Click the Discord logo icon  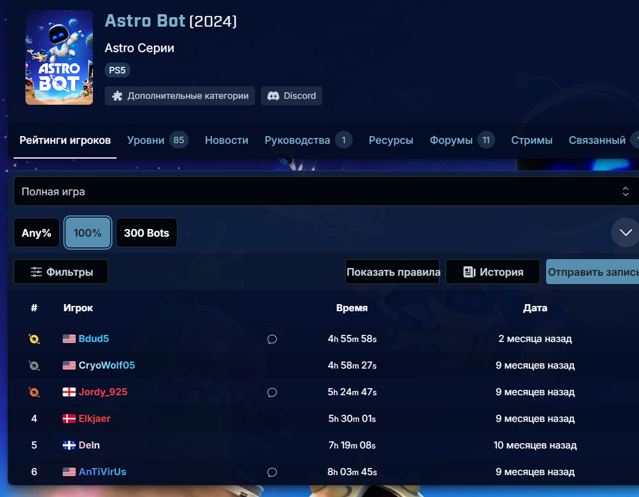click(x=273, y=96)
